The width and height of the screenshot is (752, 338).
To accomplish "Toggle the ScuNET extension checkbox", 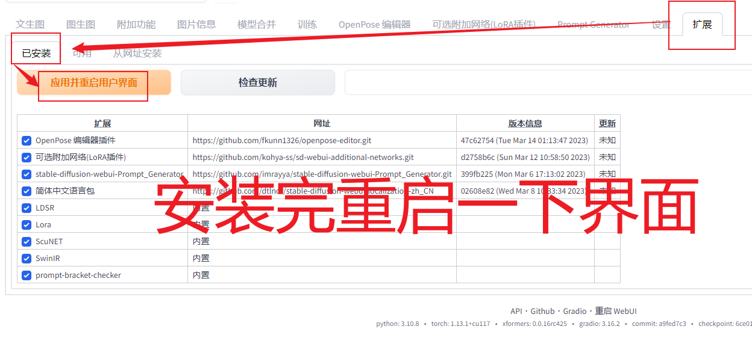I will [27, 242].
